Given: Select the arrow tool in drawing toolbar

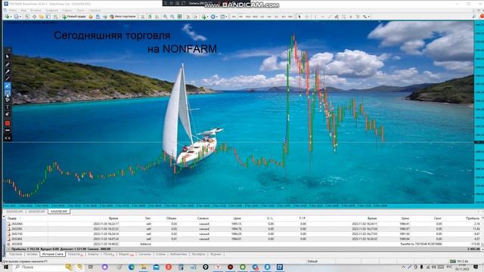Looking at the screenshot, I should (x=8, y=85).
